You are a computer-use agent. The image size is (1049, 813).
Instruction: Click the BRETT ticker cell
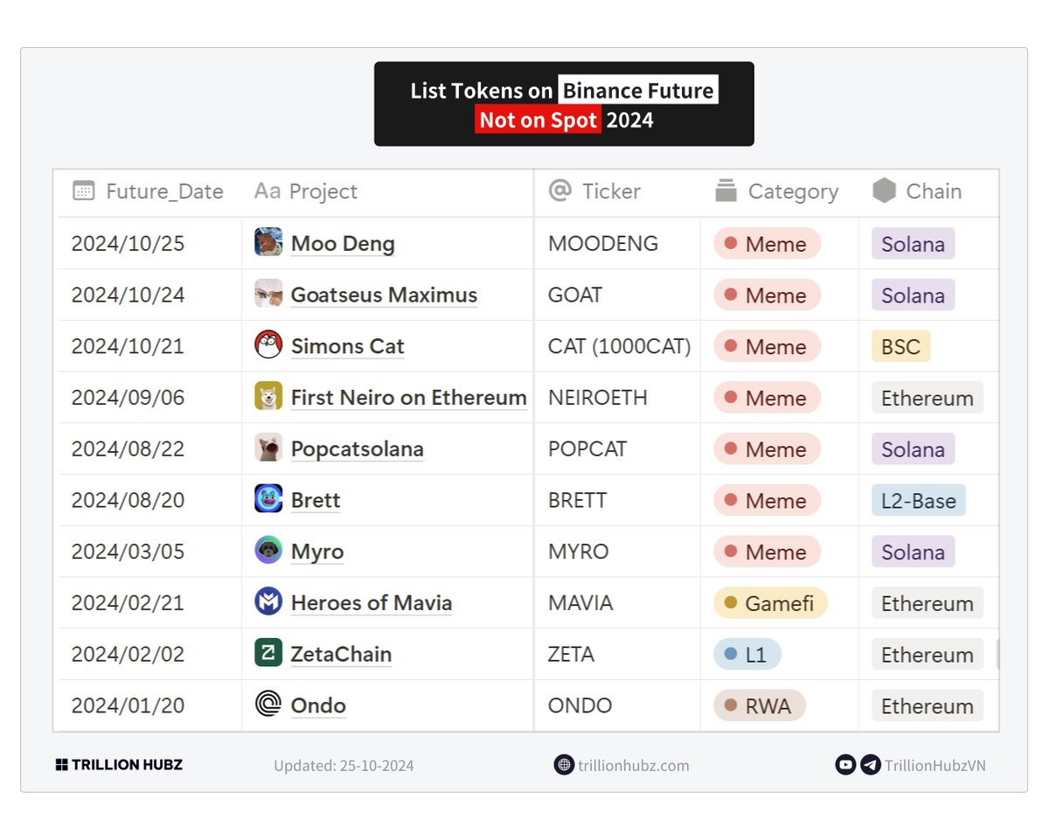pyautogui.click(x=617, y=500)
